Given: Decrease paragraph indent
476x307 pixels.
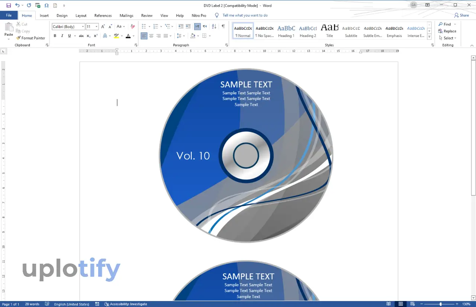Looking at the screenshot, I should (x=181, y=26).
